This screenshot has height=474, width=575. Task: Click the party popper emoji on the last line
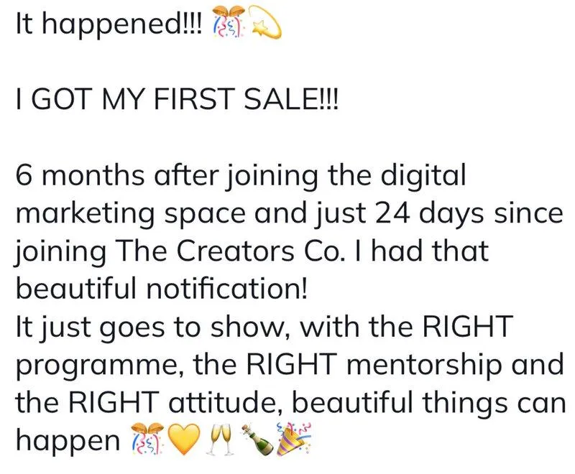tap(293, 439)
